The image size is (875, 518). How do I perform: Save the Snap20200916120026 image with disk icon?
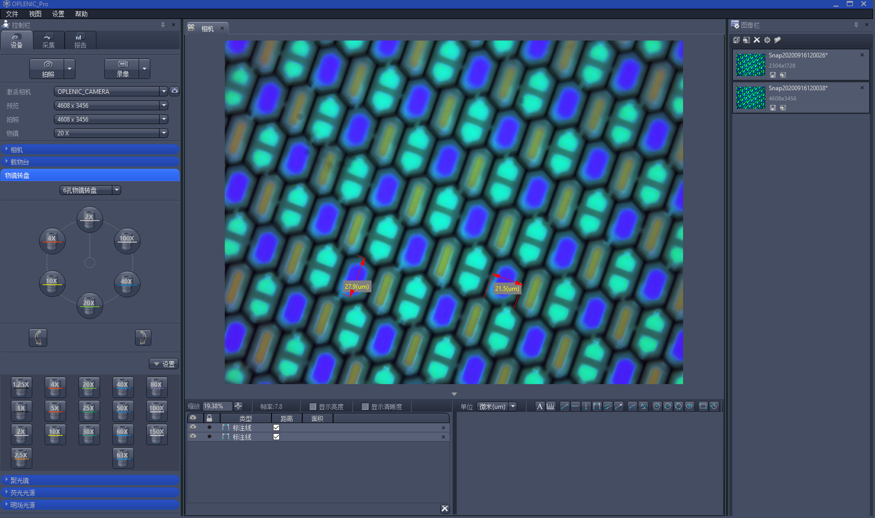(x=773, y=75)
